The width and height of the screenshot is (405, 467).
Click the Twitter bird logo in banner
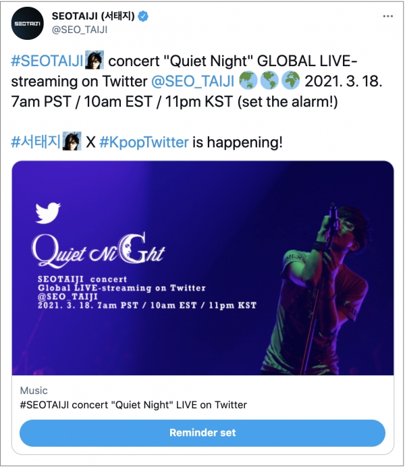[48, 213]
